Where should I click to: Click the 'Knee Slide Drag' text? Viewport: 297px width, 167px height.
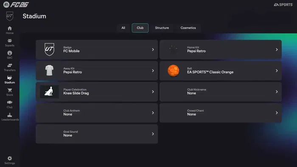76,93
